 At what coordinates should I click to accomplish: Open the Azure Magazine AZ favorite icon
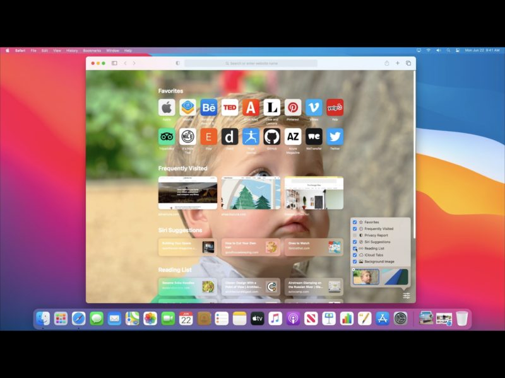293,137
